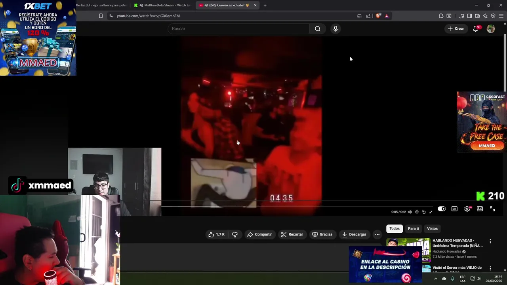Image resolution: width=507 pixels, height=285 pixels.
Task: Click the share page icon in address bar
Action: tap(368, 16)
